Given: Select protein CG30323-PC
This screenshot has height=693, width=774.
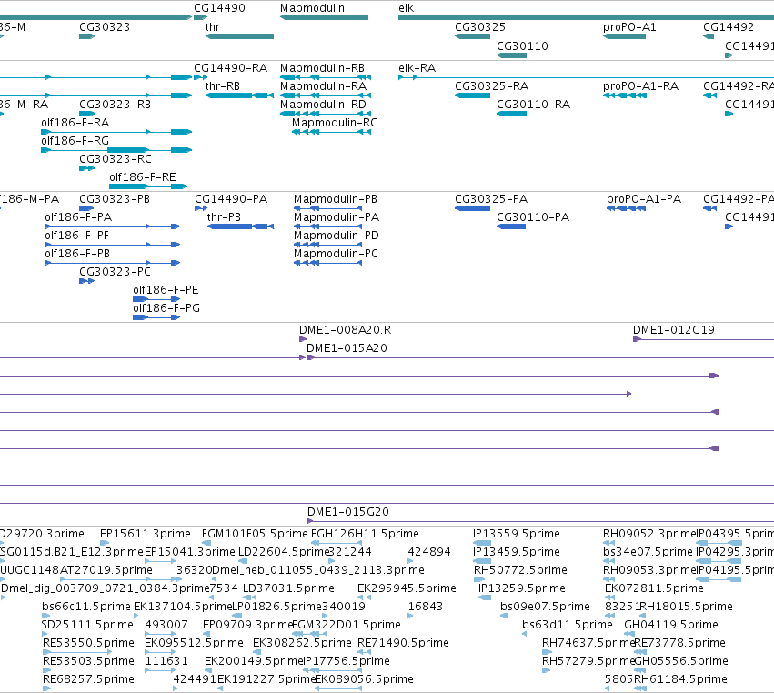Looking at the screenshot, I should click(x=115, y=272).
